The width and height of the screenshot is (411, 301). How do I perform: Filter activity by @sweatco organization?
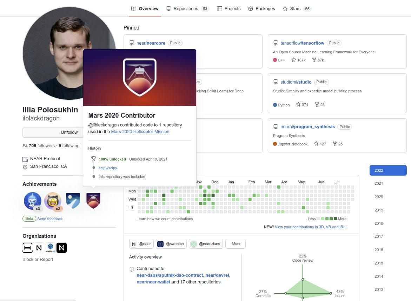tap(171, 244)
